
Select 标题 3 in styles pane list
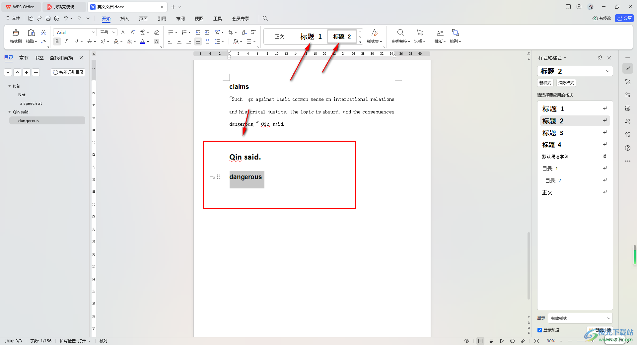point(575,133)
